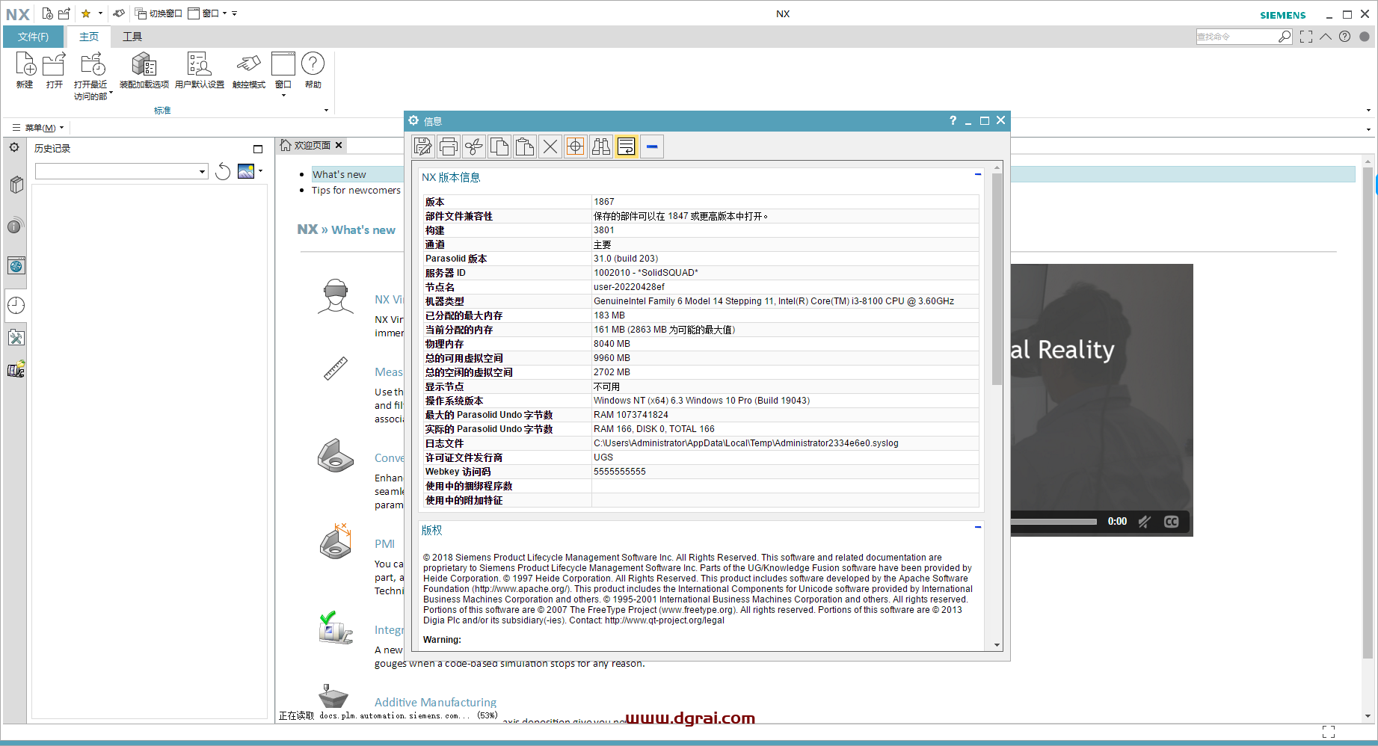This screenshot has width=1378, height=746.
Task: Expand the 窗口 ribbon button dropdown arrow
Action: [x=283, y=96]
